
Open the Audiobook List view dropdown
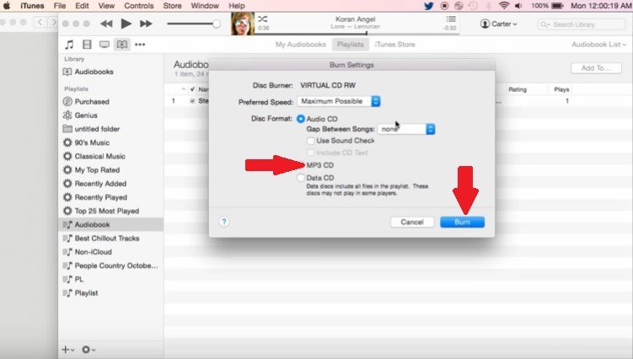click(598, 45)
